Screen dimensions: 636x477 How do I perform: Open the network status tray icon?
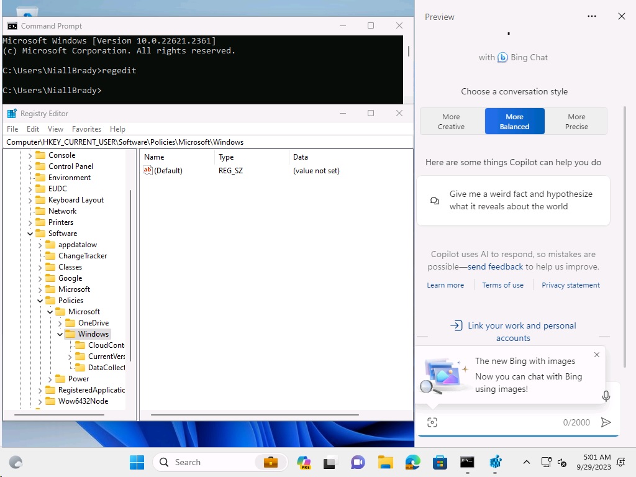tap(546, 462)
